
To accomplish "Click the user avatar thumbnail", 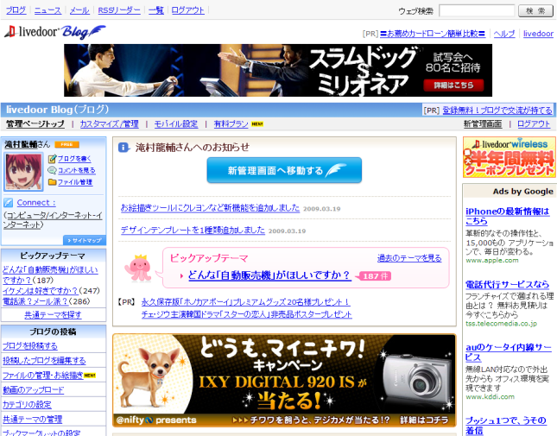I will 23,172.
